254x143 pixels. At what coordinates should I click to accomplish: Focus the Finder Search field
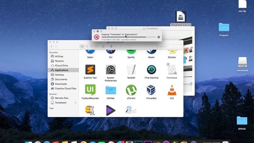pos(163,46)
